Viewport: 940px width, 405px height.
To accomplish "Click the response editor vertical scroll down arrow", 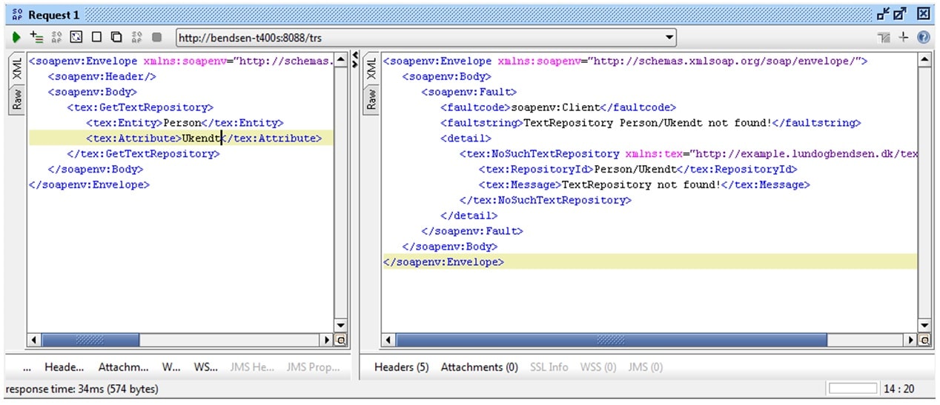I will click(924, 326).
